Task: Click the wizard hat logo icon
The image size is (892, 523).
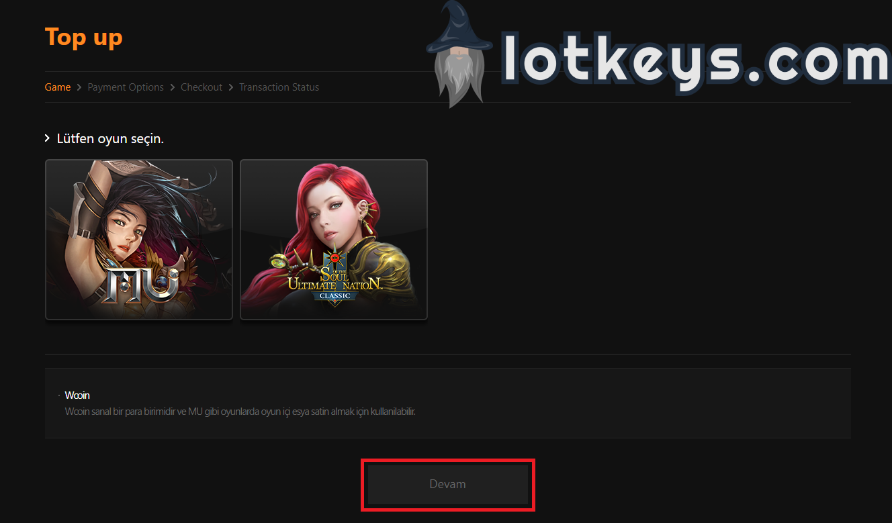Action: click(460, 55)
